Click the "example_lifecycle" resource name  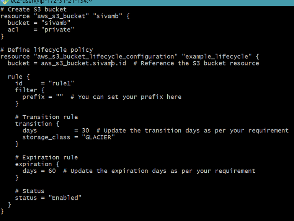(217, 56)
